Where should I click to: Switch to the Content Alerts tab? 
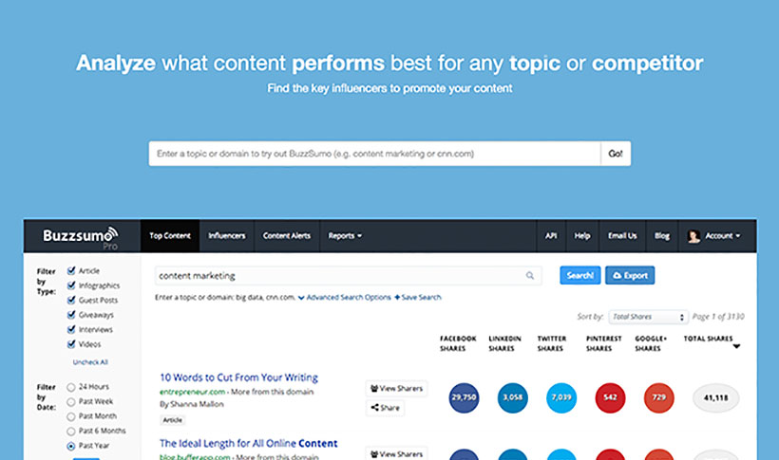point(287,236)
